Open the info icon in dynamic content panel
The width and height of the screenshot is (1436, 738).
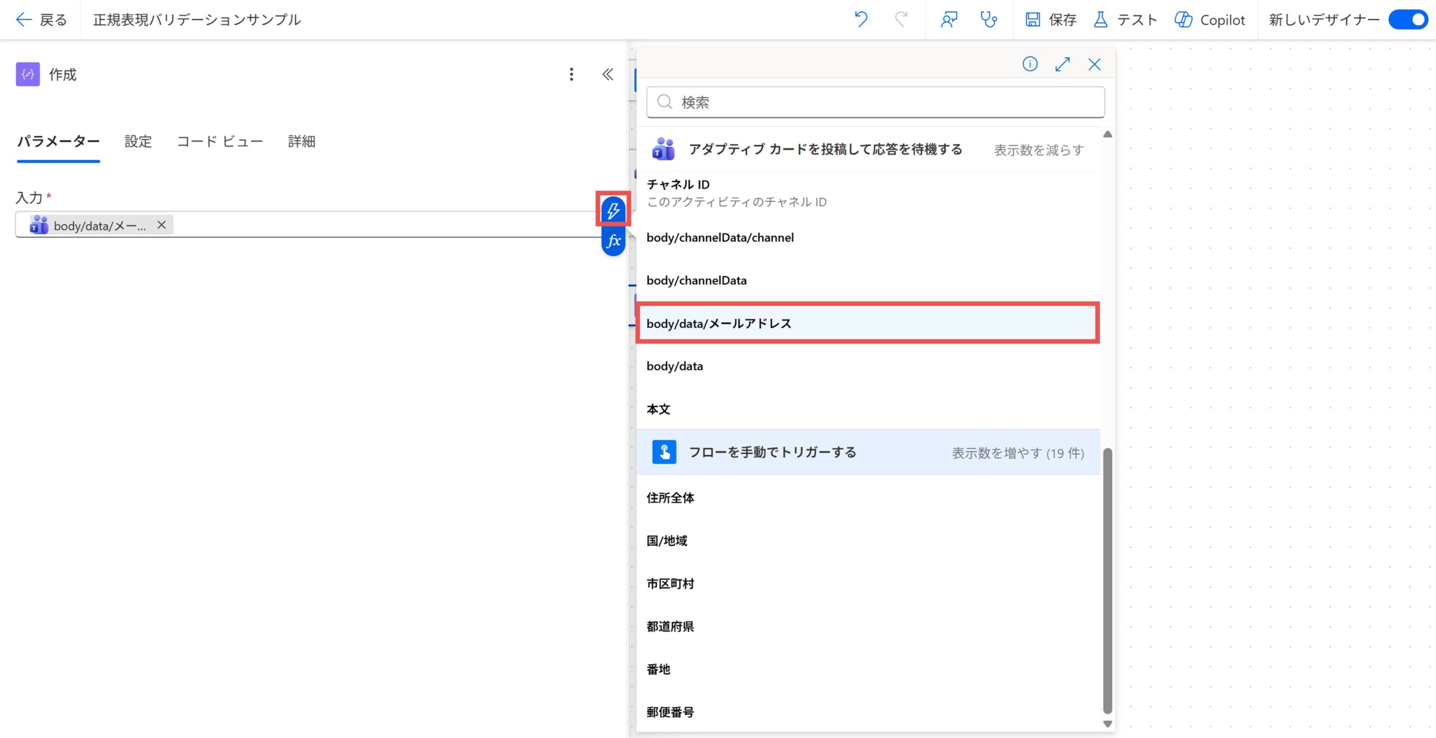[x=1030, y=64]
